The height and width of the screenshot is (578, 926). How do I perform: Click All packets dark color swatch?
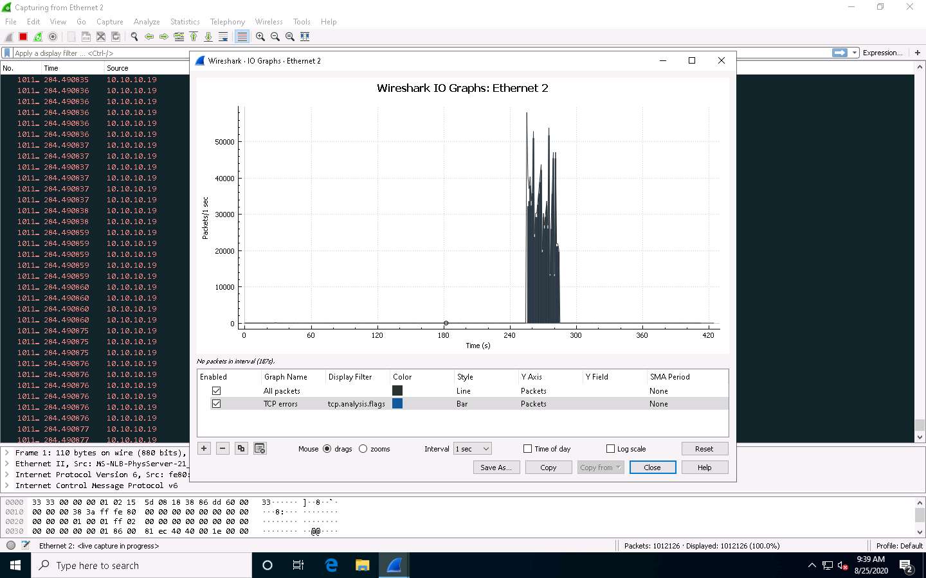[x=397, y=390]
